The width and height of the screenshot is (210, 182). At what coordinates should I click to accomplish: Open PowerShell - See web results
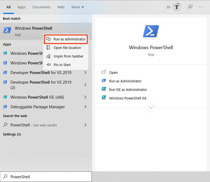point(46,125)
